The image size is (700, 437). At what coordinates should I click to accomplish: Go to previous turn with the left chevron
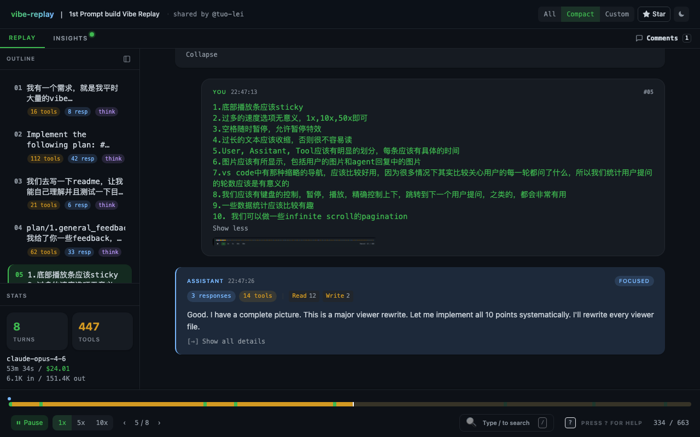(123, 422)
